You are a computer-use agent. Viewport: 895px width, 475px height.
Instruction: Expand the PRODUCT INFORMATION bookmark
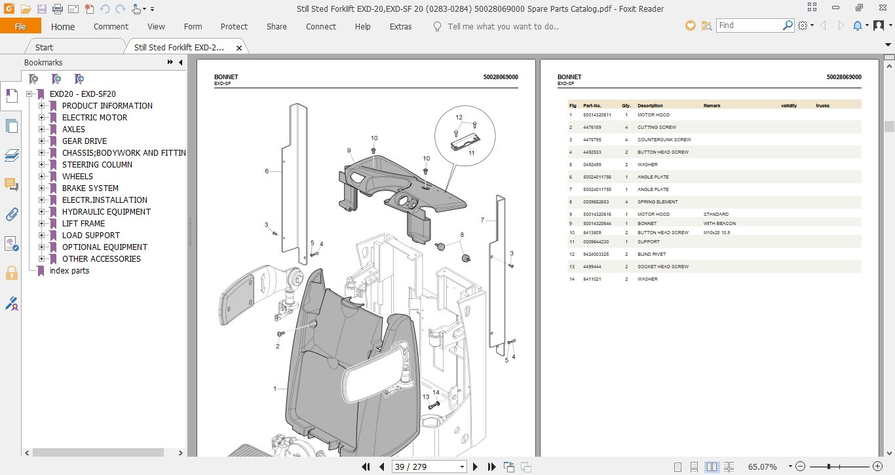(41, 106)
